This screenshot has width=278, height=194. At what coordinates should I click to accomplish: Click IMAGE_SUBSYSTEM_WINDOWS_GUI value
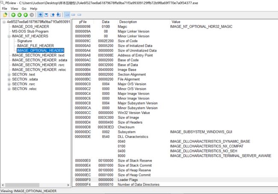(201, 132)
